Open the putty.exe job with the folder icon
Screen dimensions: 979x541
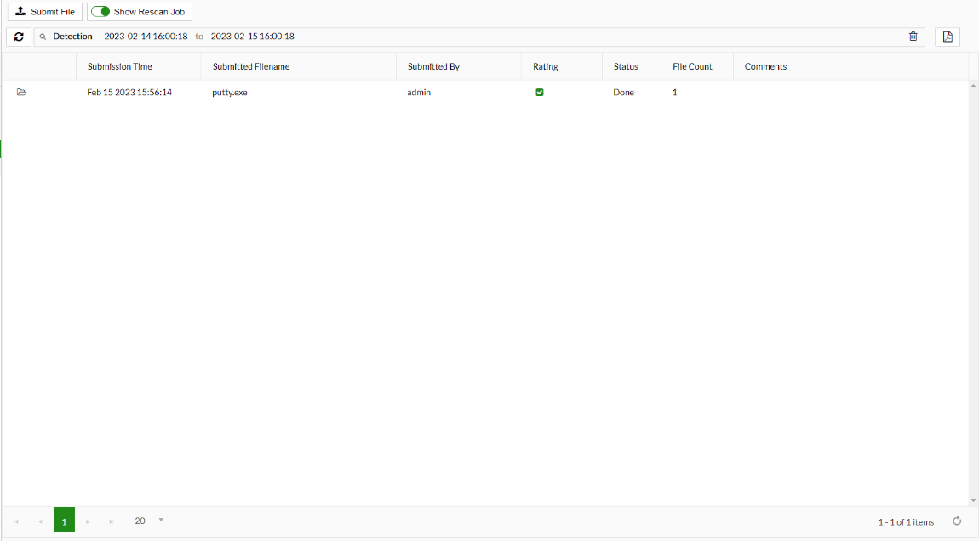[x=21, y=93]
